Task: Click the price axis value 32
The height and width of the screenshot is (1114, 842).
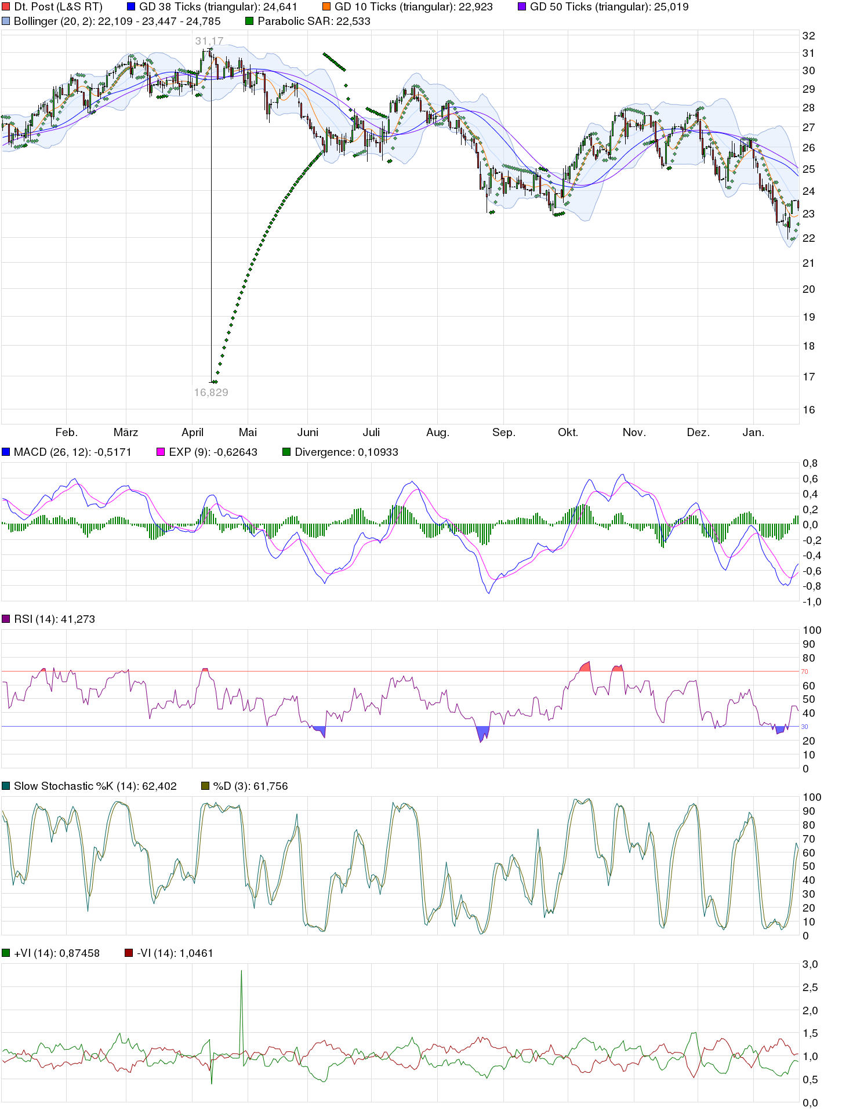Action: coord(808,35)
